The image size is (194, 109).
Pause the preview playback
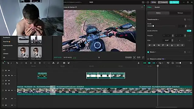click(x=99, y=57)
